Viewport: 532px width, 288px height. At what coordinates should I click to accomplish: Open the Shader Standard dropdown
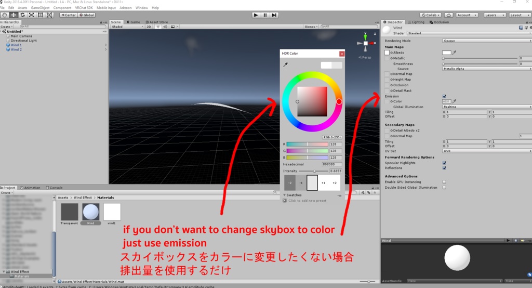469,33
